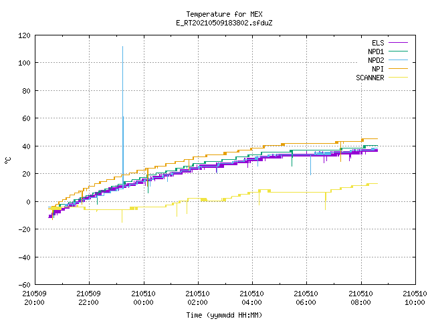This screenshot has width=428, height=321.
Task: Click the y-axis label 60
Action: tap(26, 118)
